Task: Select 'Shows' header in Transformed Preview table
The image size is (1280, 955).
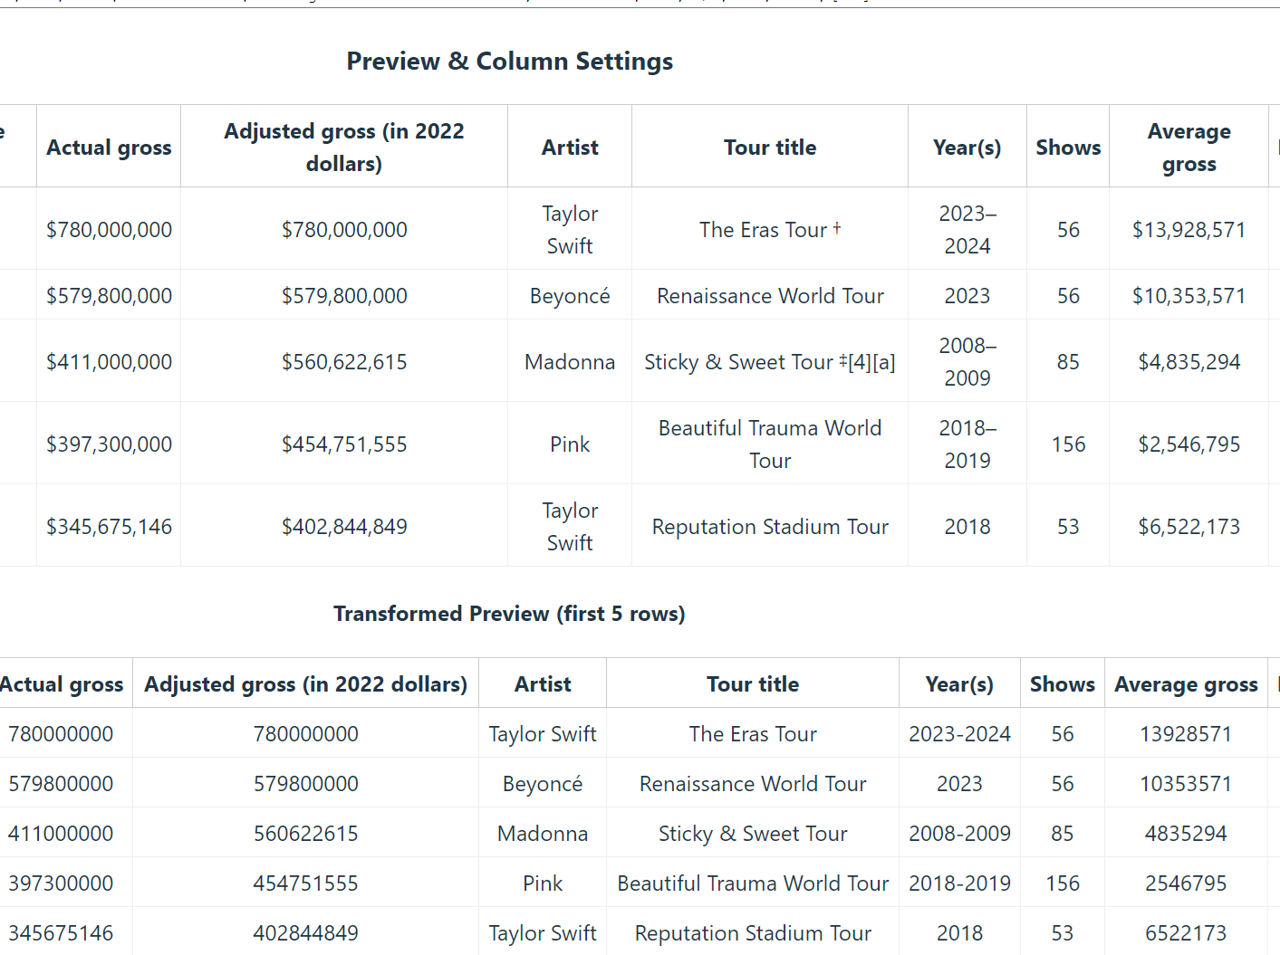Action: 1063,684
